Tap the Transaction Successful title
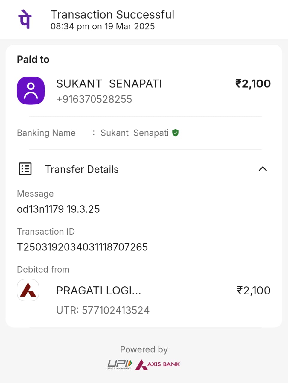288x383 pixels. [112, 15]
